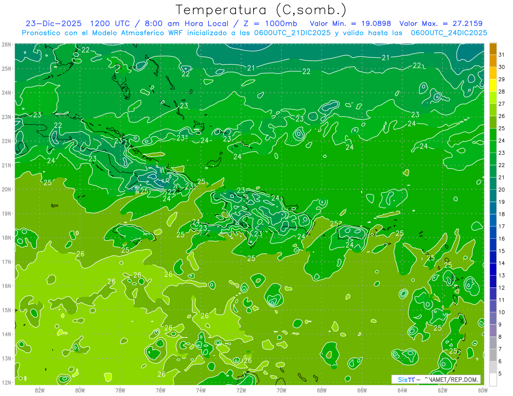This screenshot has width=513, height=396.
Task: Click the '70W' longitude label
Action: 281,390
